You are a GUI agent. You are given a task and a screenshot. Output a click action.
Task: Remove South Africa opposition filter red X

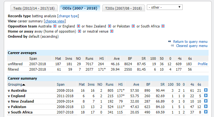tap(163, 26)
